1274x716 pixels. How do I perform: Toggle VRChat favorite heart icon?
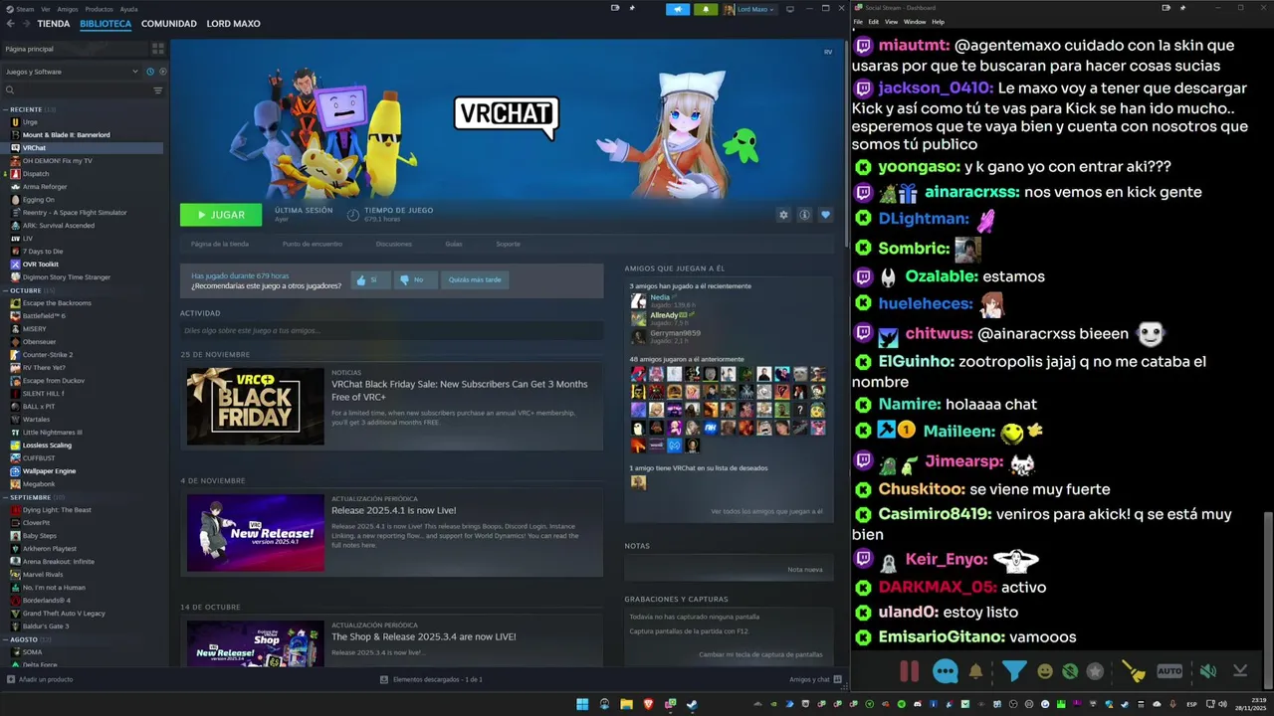[x=825, y=215]
